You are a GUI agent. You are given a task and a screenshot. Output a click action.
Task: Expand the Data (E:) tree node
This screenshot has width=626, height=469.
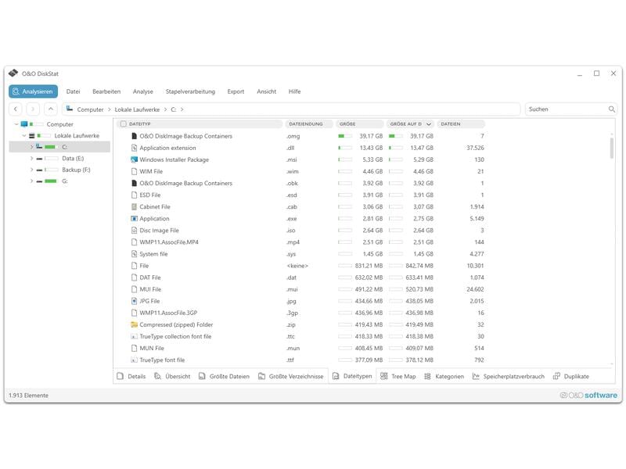tap(31, 159)
